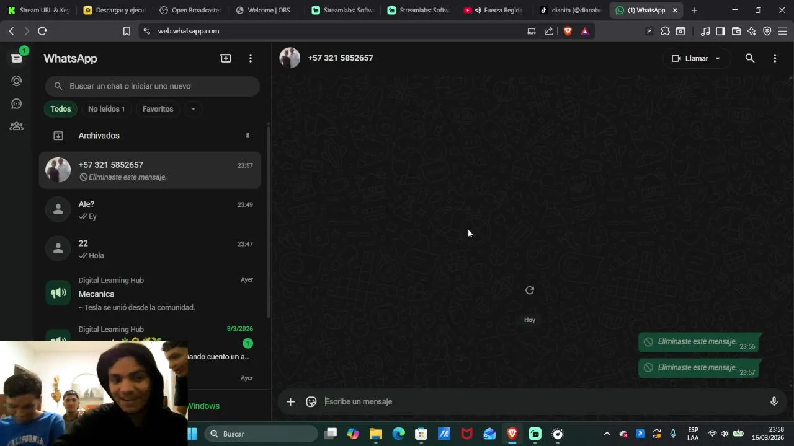794x446 pixels.
Task: Open the Ale? chat
Action: tap(149, 210)
